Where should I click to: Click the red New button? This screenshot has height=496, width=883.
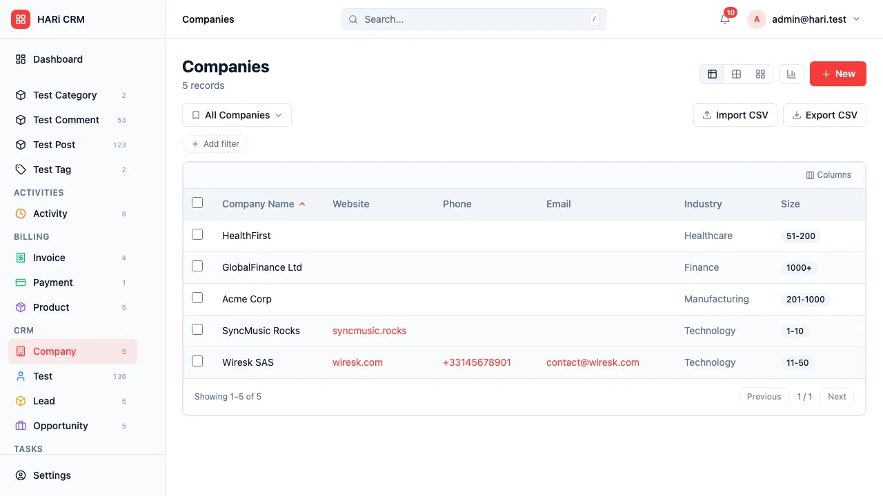point(837,74)
